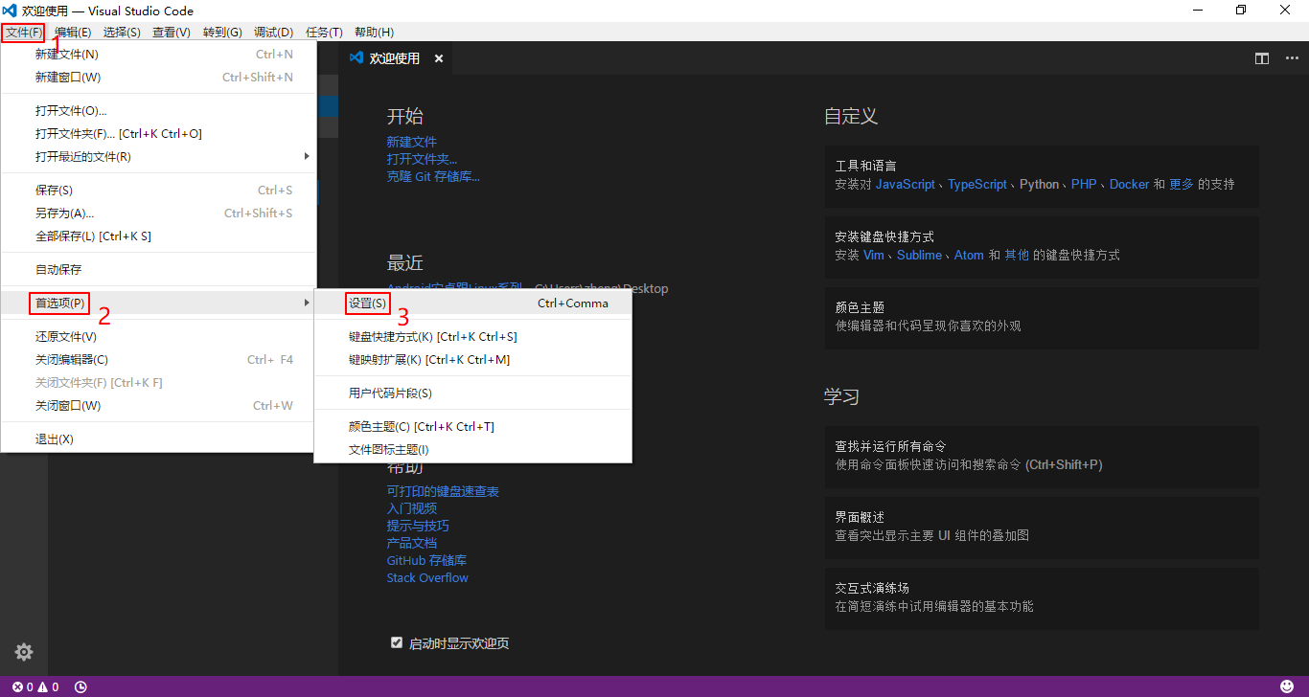This screenshot has width=1309, height=697.
Task: Select 另存为(A)... menu entry
Action: (x=158, y=213)
